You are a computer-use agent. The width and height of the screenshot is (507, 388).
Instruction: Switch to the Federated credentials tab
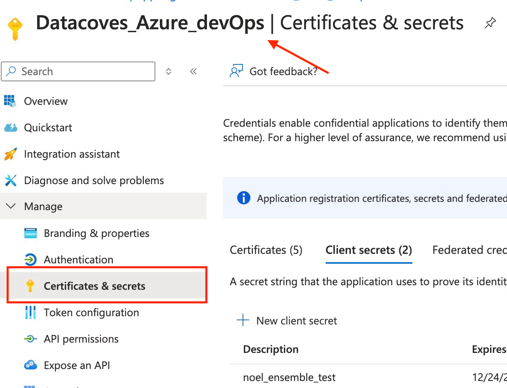point(469,250)
